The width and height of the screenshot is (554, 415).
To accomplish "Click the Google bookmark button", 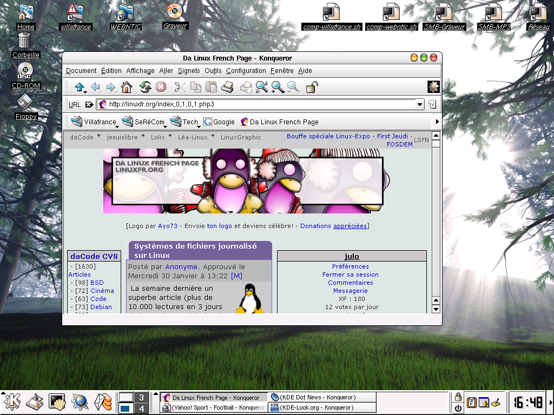I will tap(219, 122).
